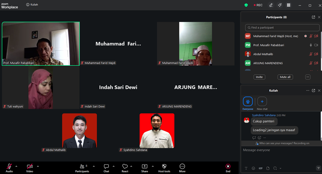The height and width of the screenshot is (174, 322).
Task: Select Tuti wahyuni video tile
Action: [41, 87]
